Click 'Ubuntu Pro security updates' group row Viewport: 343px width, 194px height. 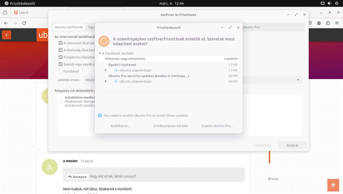(x=168, y=76)
